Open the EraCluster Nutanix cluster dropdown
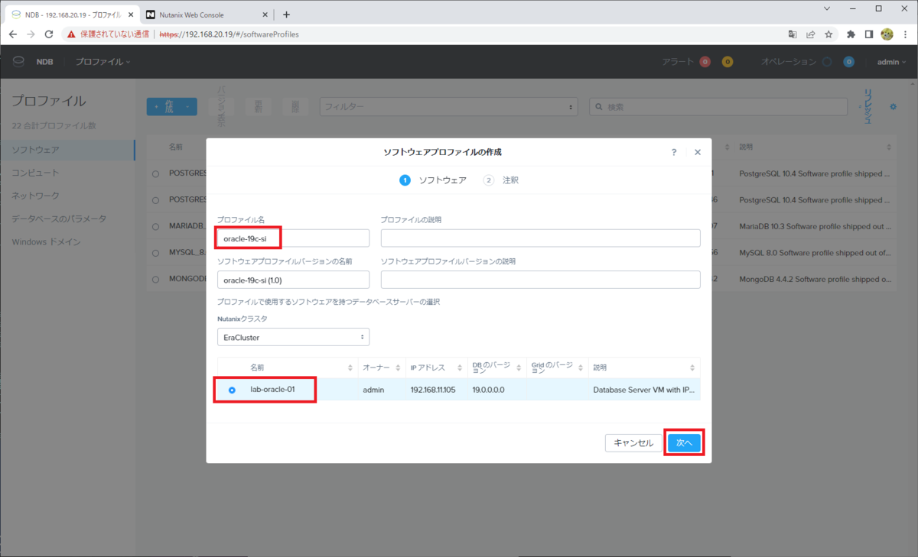The width and height of the screenshot is (918, 557). pyautogui.click(x=293, y=337)
